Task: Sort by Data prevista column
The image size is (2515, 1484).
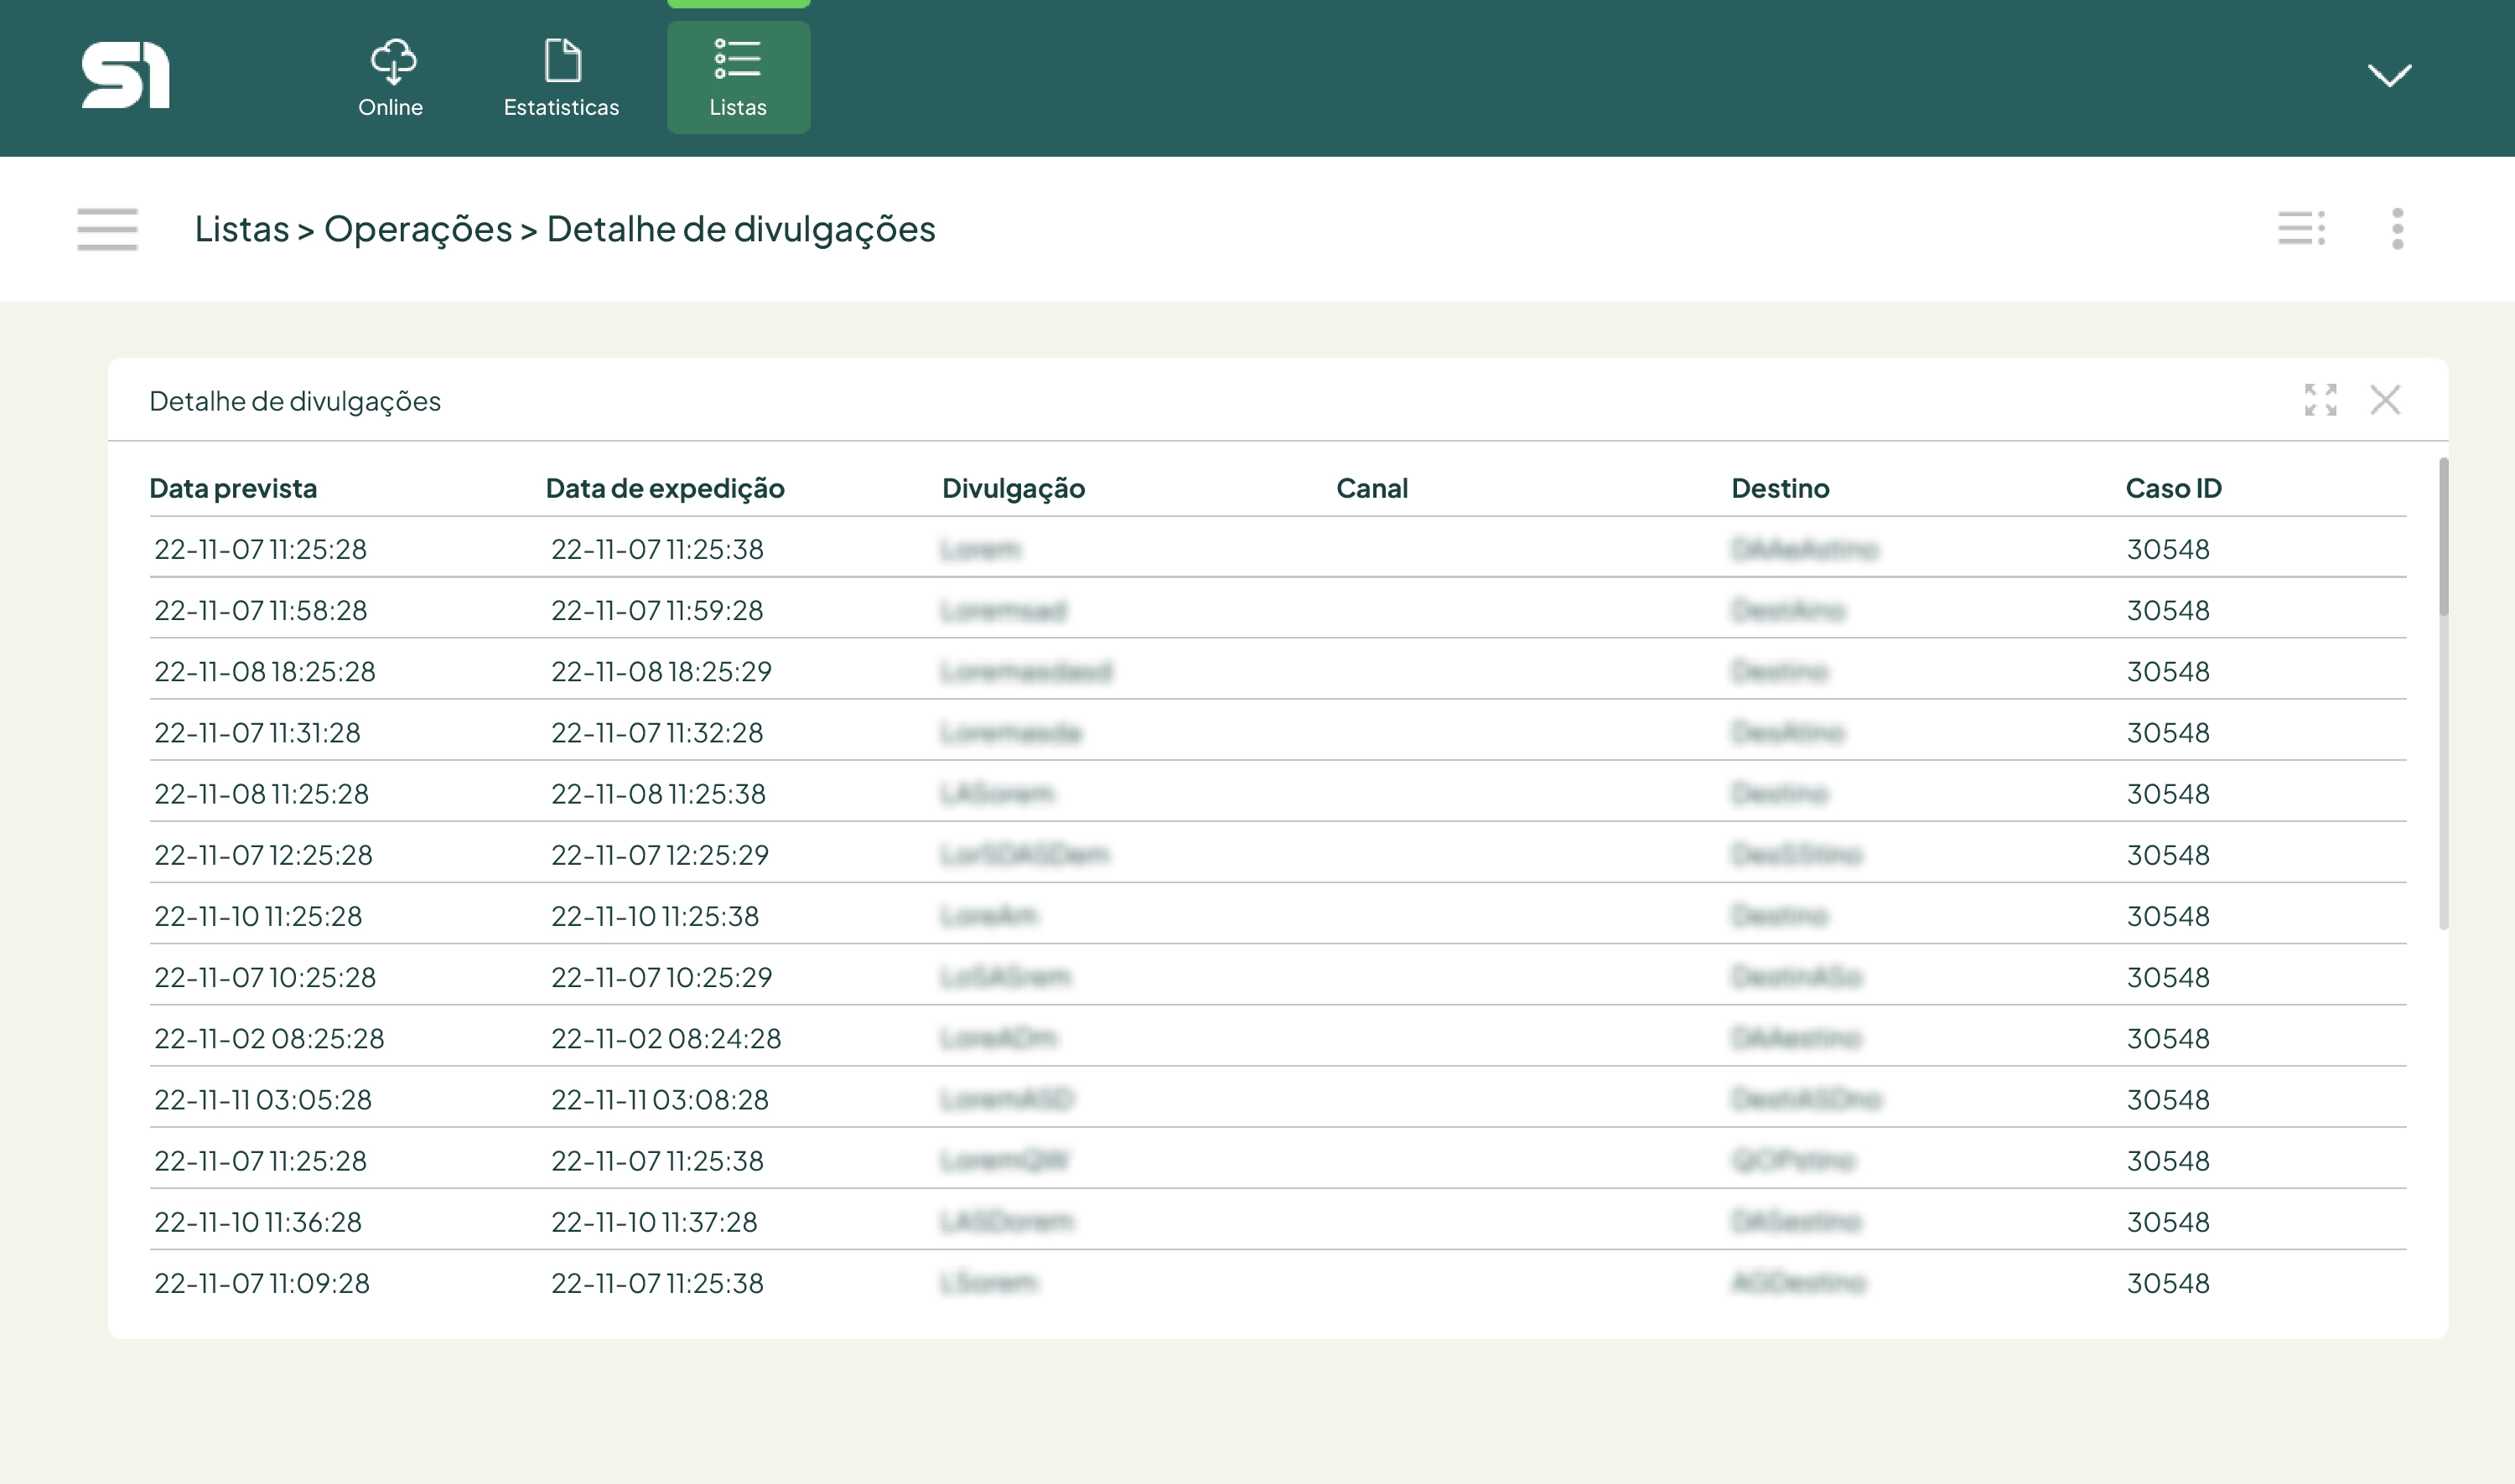Action: pyautogui.click(x=233, y=488)
